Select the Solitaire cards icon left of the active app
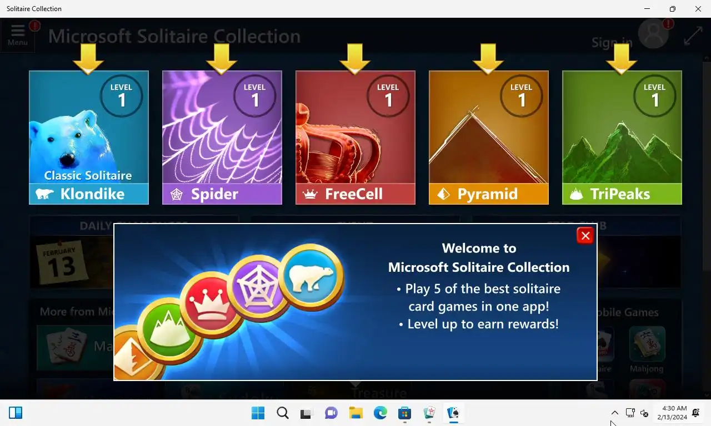Viewport: 711px width, 426px height. tap(429, 413)
